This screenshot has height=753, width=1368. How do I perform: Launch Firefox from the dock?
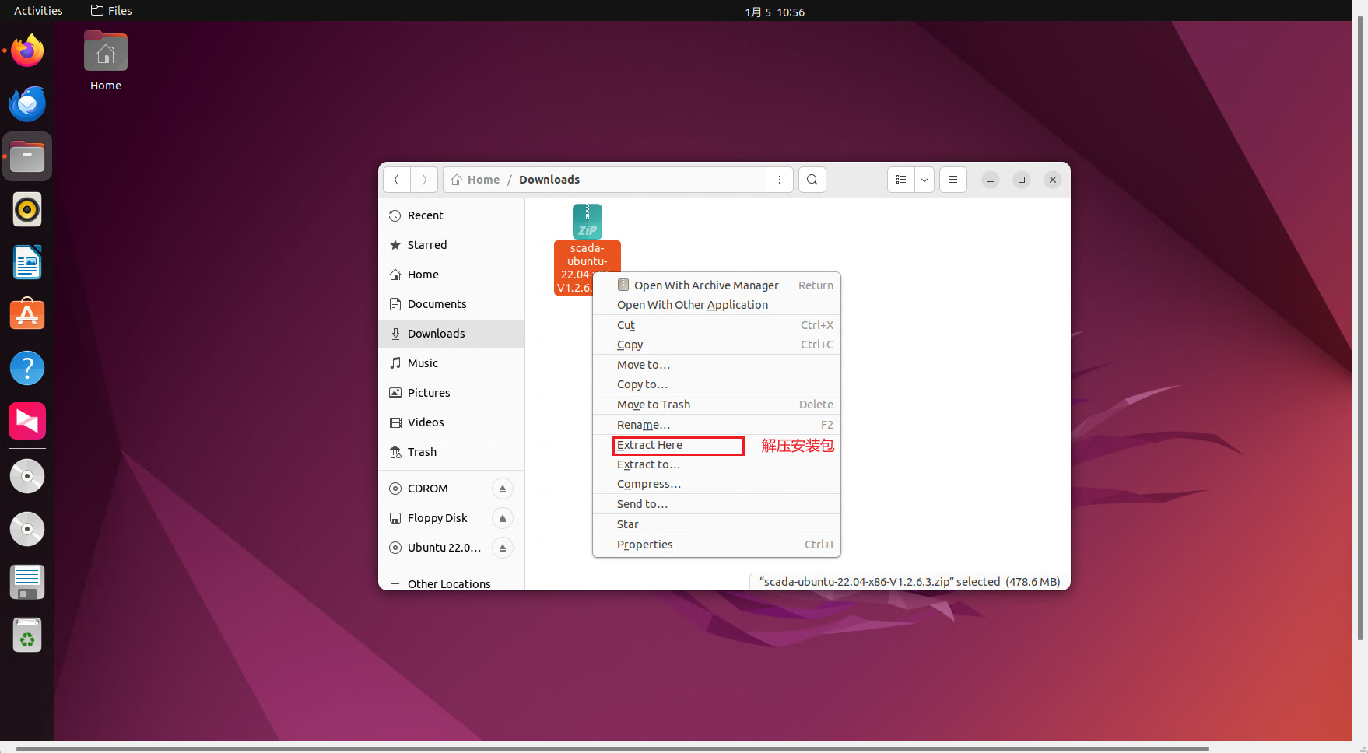tap(27, 51)
